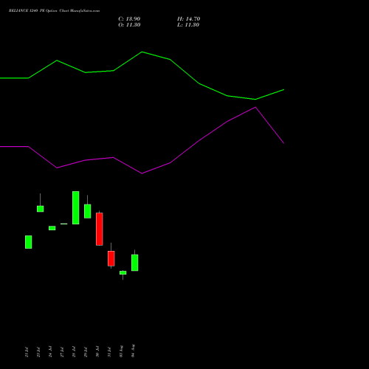
Task: Click the high value 'H: 14.70'
Action: point(188,19)
